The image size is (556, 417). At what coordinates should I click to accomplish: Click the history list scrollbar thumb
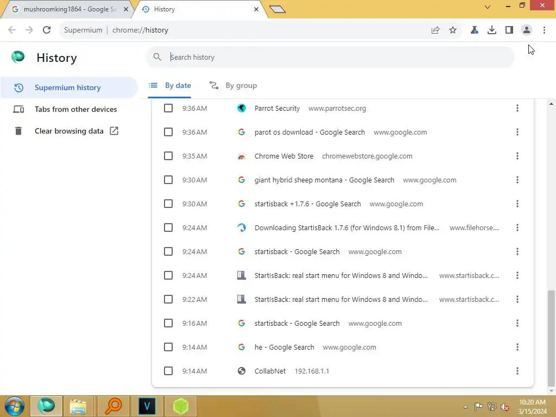551,338
